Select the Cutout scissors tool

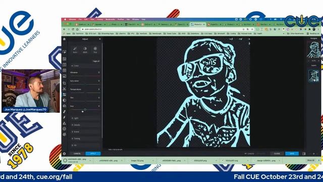coord(64,89)
